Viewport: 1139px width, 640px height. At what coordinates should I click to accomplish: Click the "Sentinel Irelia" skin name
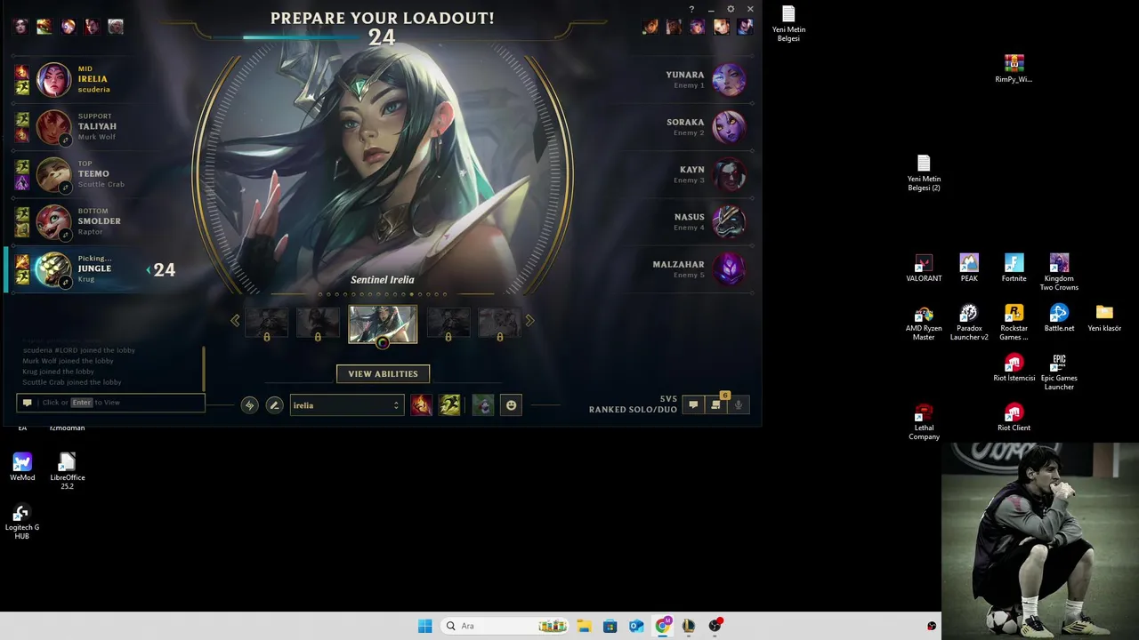[383, 280]
